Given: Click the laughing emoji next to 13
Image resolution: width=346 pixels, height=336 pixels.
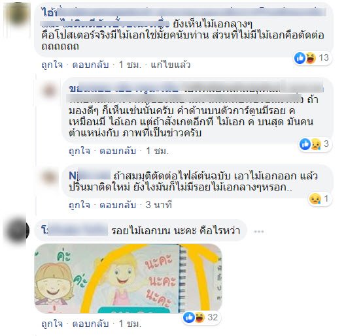Looking at the screenshot, I should point(311,58).
